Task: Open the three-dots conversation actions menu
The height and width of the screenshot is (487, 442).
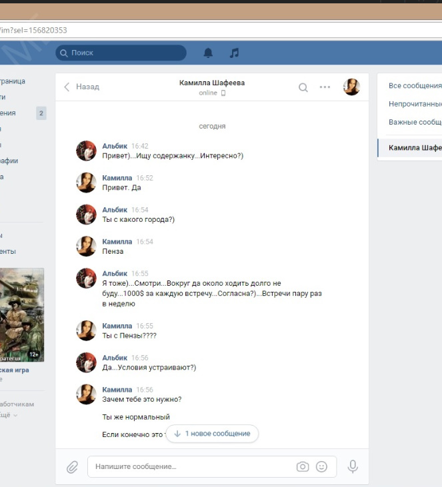Action: click(325, 87)
